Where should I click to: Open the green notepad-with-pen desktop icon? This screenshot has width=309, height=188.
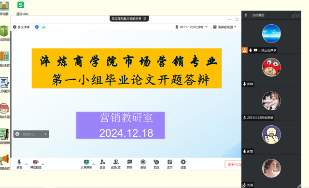click(x=5, y=134)
